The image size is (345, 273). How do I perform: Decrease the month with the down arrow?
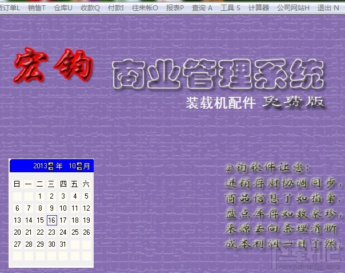(79, 168)
